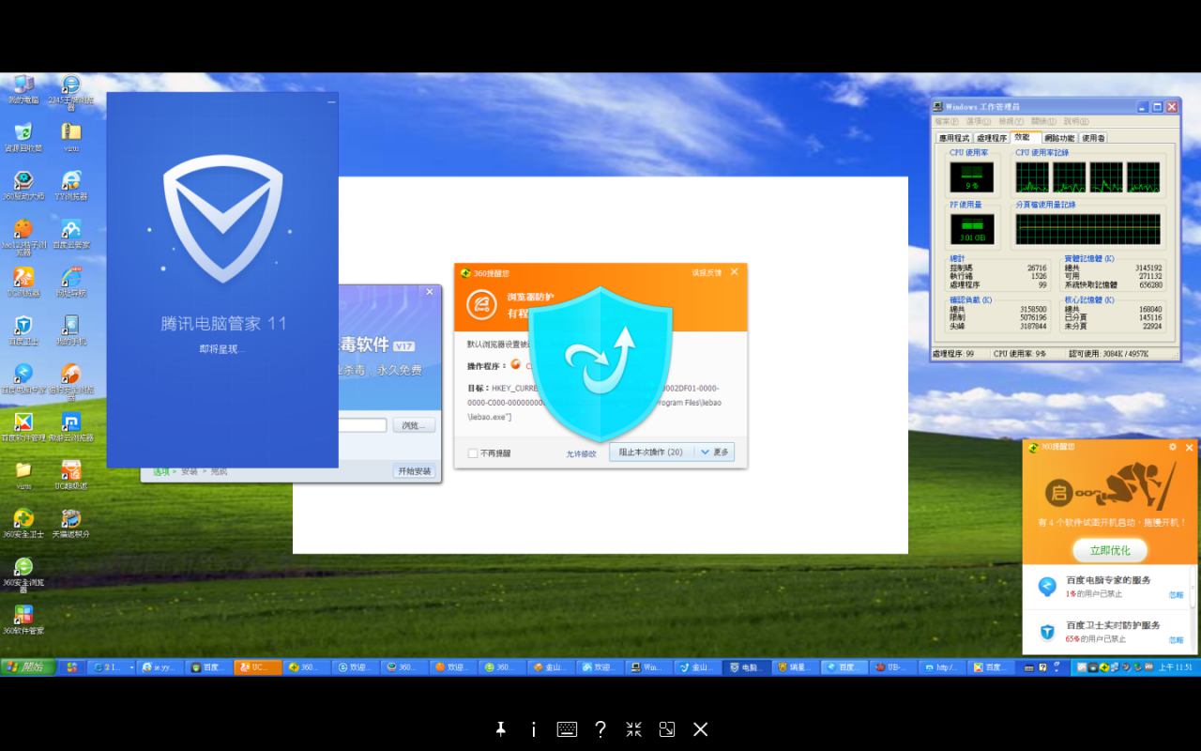Image resolution: width=1201 pixels, height=751 pixels.
Task: Open the 說明 menu in Task Manager
Action: tap(1075, 121)
